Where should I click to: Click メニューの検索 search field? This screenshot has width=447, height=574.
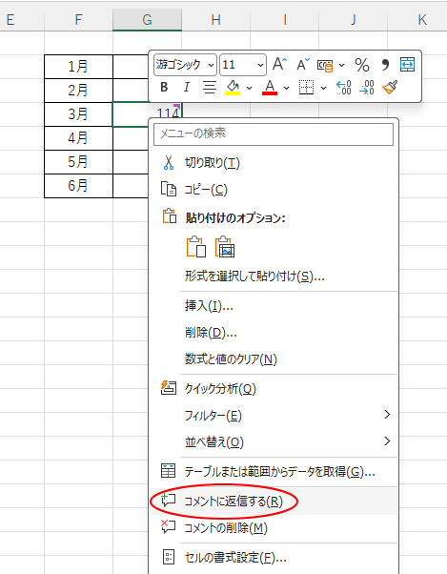274,134
